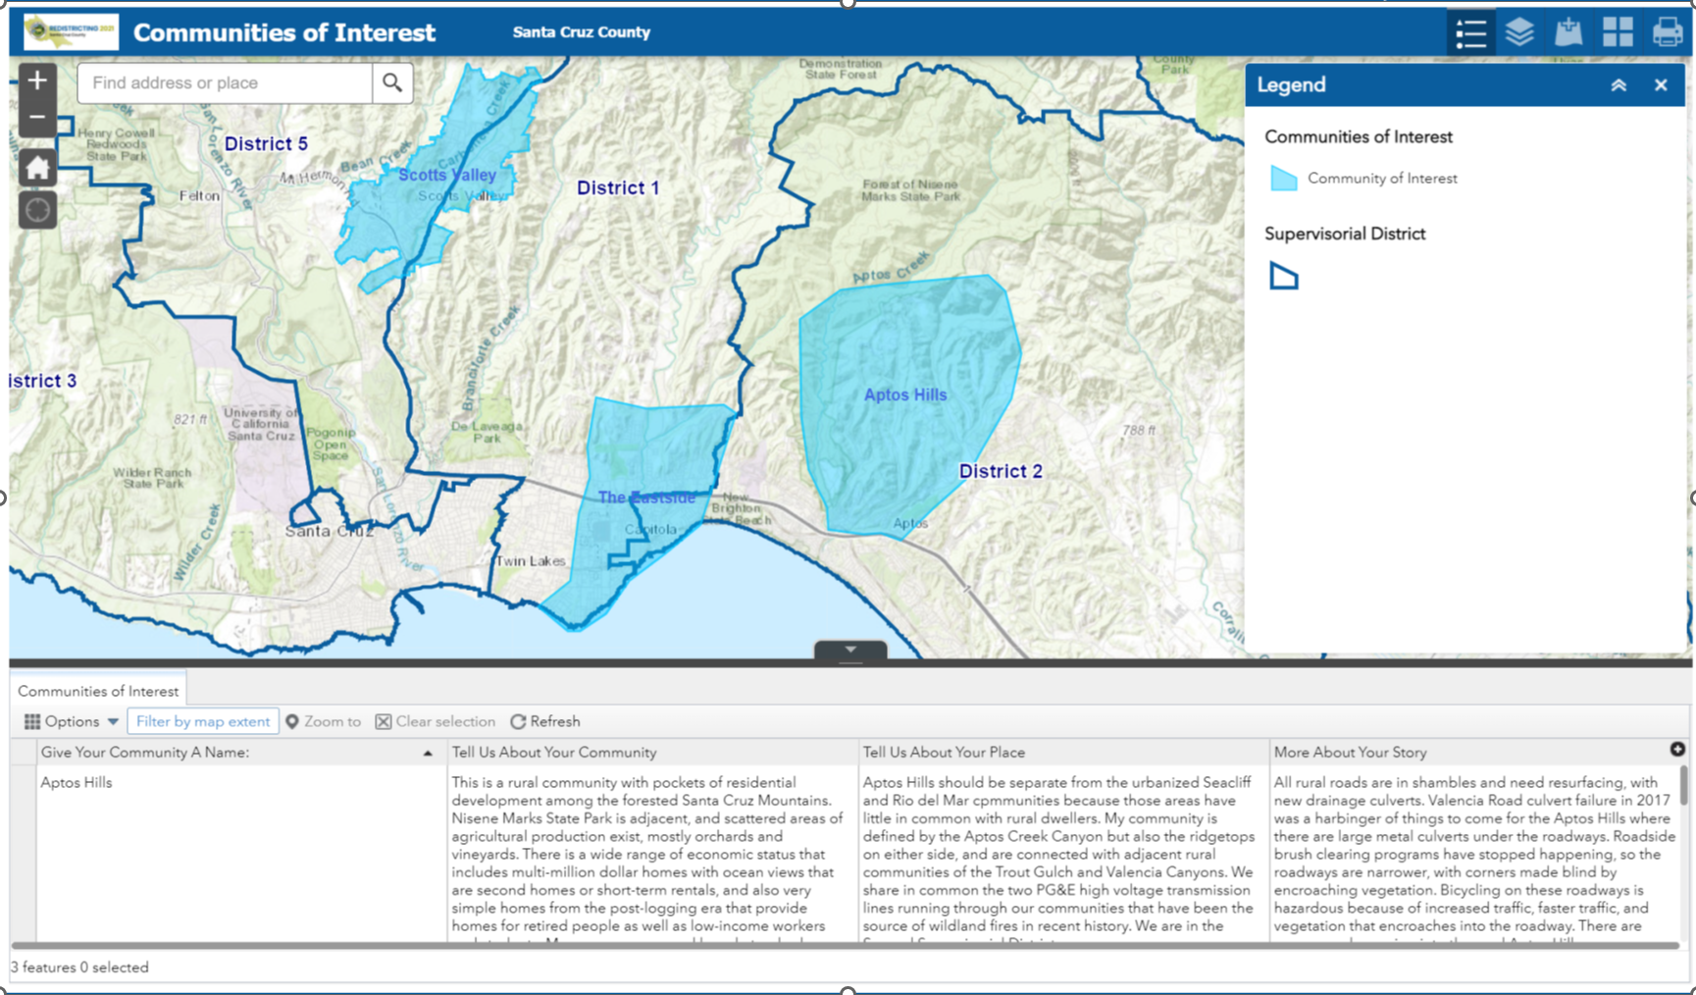Open the Layer List panel
Viewport: 1696px width, 995px height.
pyautogui.click(x=1519, y=31)
